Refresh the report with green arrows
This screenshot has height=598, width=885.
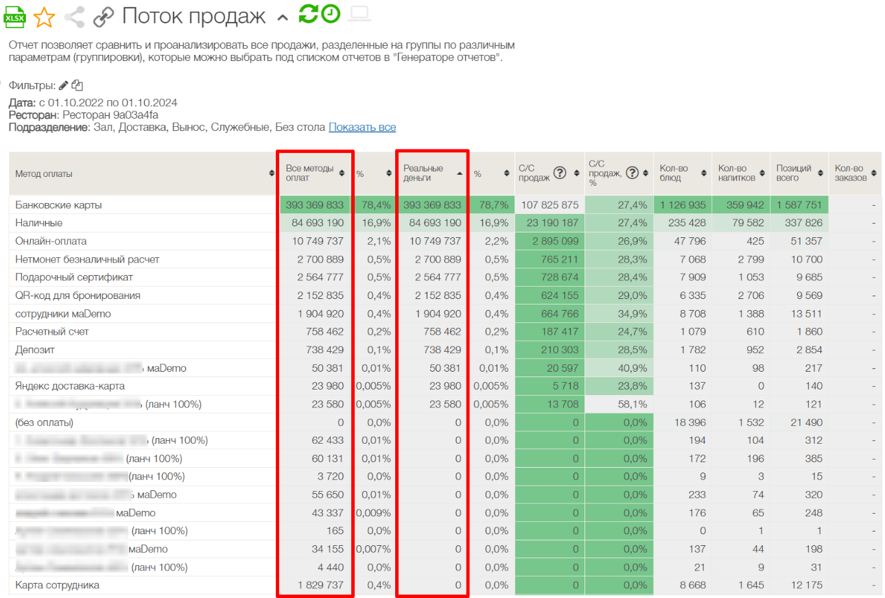pyautogui.click(x=308, y=14)
